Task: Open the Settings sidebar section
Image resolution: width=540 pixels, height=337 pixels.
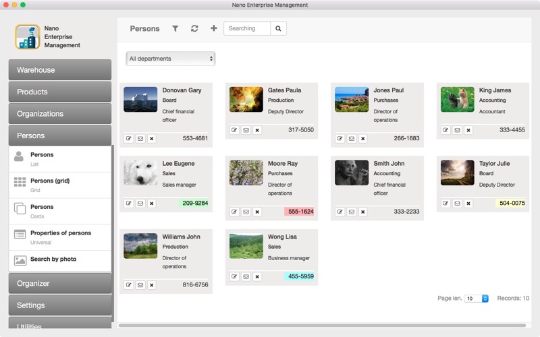Action: (x=60, y=305)
